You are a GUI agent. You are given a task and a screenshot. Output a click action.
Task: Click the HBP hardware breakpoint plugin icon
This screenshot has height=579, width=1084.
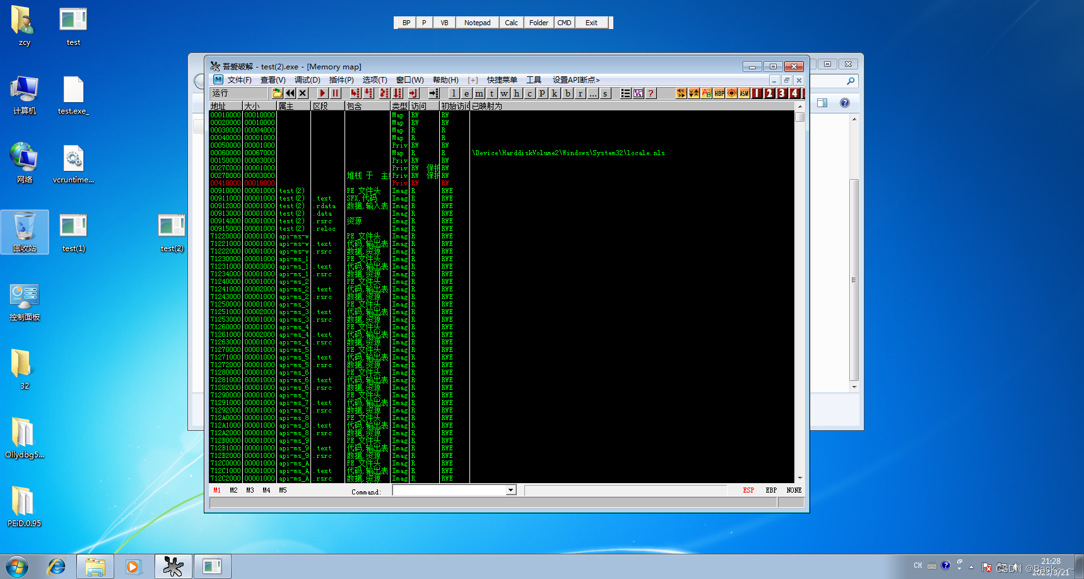pyautogui.click(x=719, y=93)
